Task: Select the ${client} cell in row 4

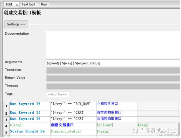Action: click(117, 126)
